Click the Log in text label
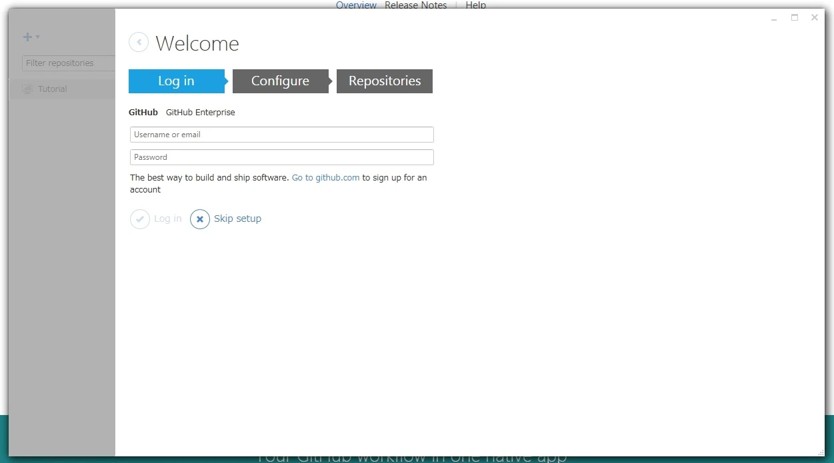 168,219
